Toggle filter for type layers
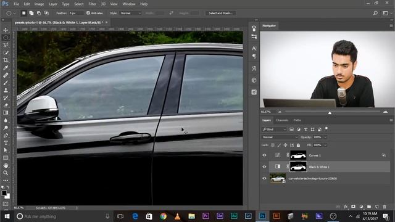 point(306,129)
